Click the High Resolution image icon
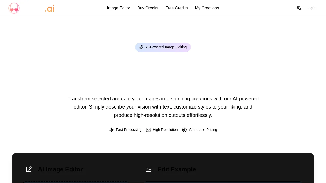Image resolution: width=326 pixels, height=183 pixels. [x=148, y=130]
